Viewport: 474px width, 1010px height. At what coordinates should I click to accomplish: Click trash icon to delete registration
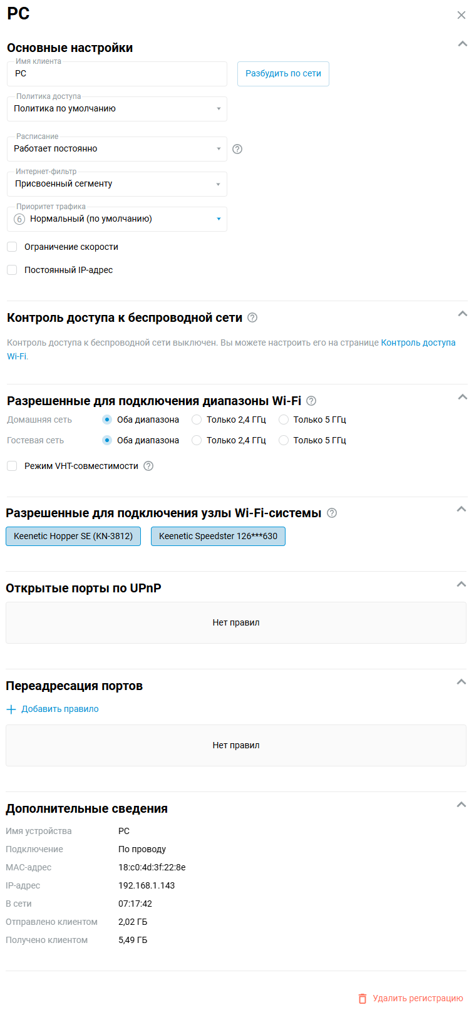(x=362, y=999)
